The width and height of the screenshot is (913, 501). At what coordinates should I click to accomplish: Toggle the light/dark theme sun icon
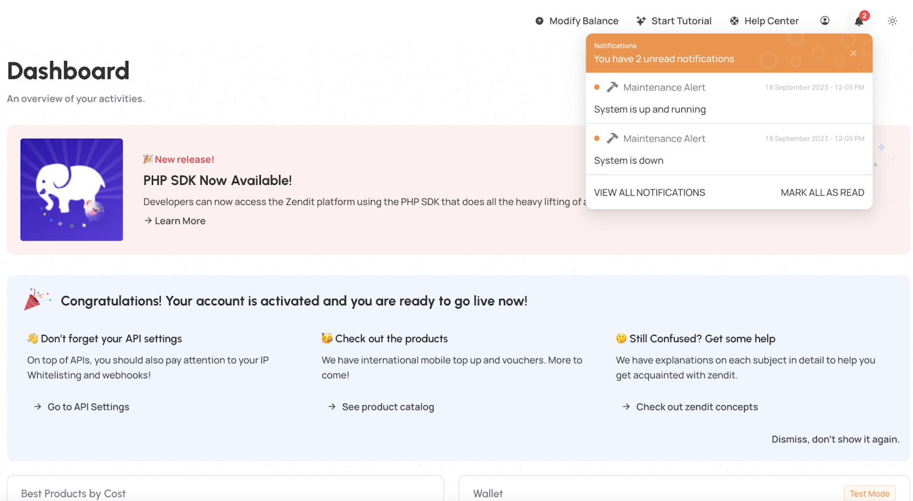[892, 21]
